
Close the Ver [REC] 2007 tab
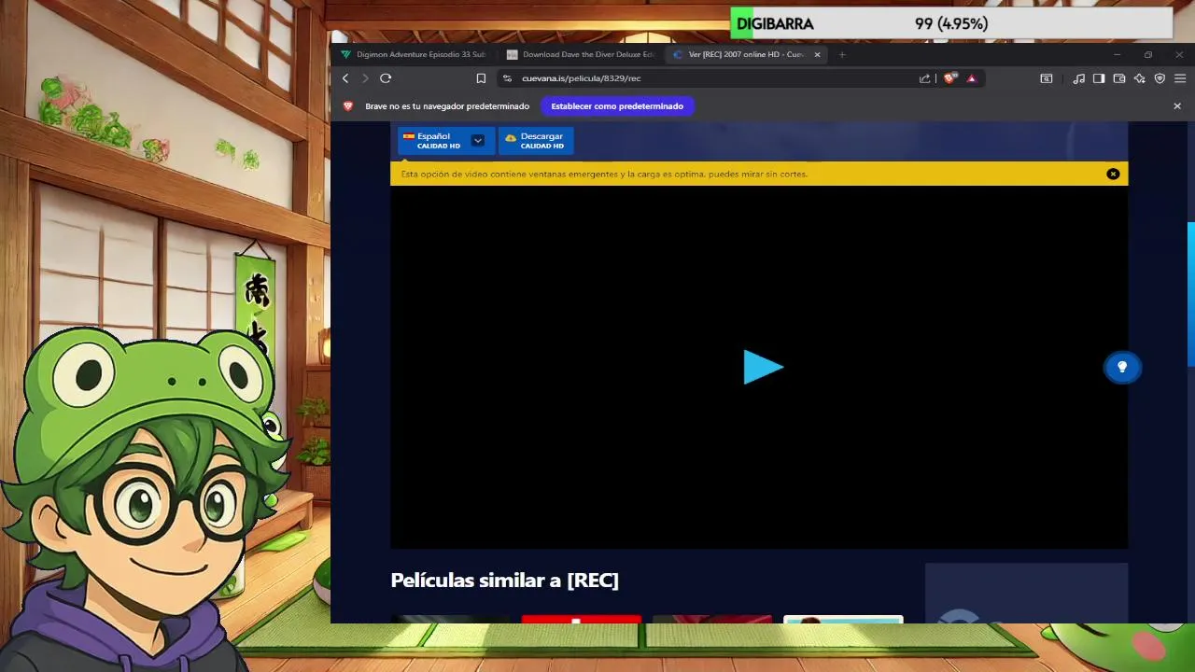[x=818, y=54]
